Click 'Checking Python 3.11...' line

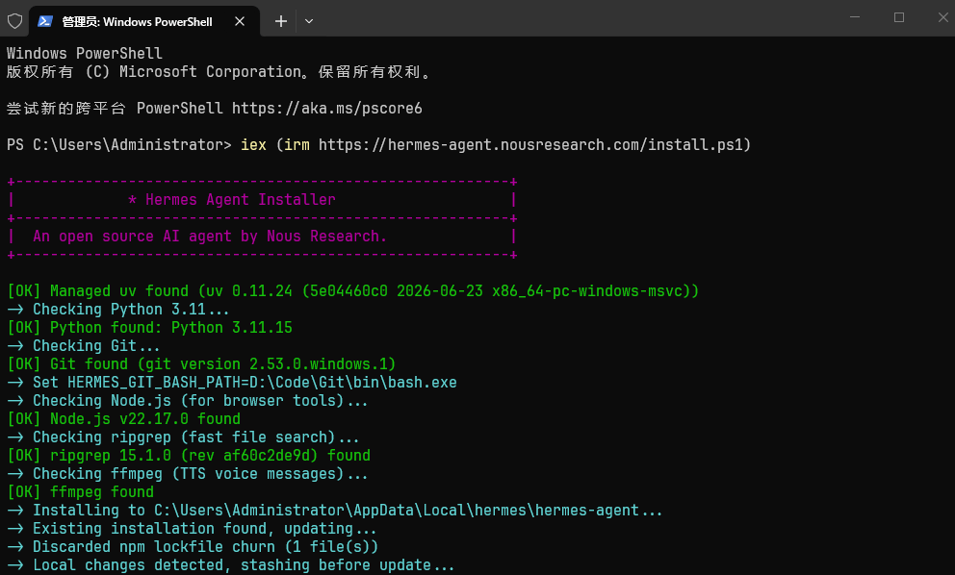[118, 309]
